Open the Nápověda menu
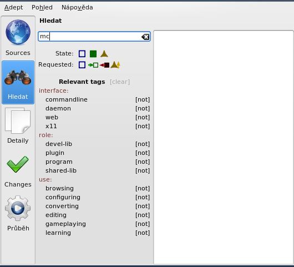Screen dimensions: 294x267 tap(77, 8)
